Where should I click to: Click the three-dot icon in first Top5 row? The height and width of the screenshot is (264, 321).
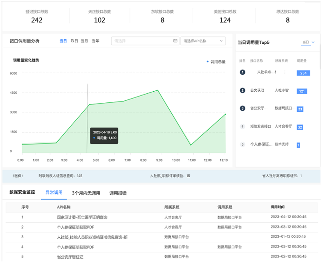point(285,72)
